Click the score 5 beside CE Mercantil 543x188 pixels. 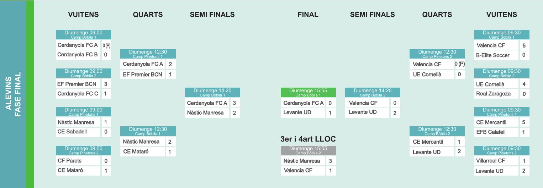[x=524, y=122]
